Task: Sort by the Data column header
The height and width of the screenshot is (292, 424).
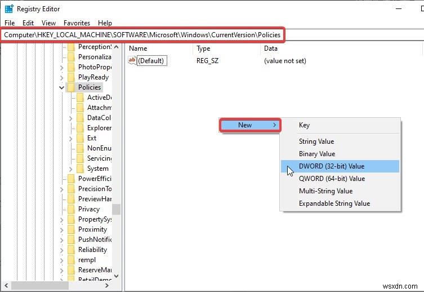Action: pos(341,48)
